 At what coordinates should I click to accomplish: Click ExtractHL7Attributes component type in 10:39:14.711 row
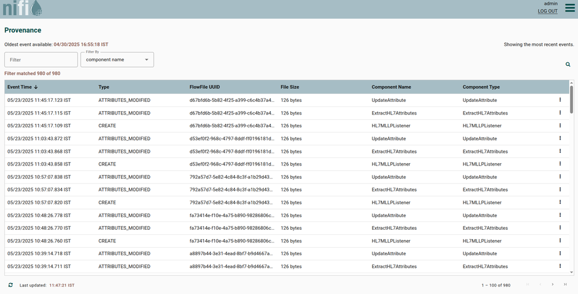tap(485, 266)
